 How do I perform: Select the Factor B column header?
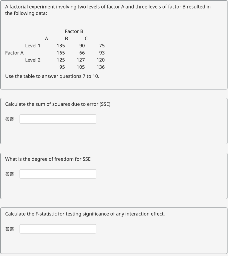click(x=74, y=31)
